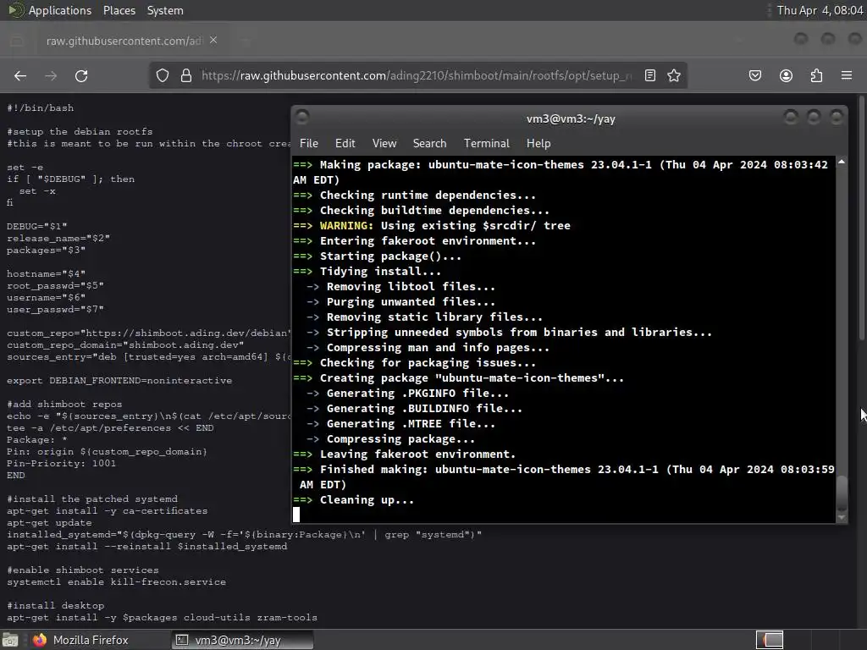Screen dimensions: 867x650
Task: Click the Firefox URL address field
Action: pos(417,75)
